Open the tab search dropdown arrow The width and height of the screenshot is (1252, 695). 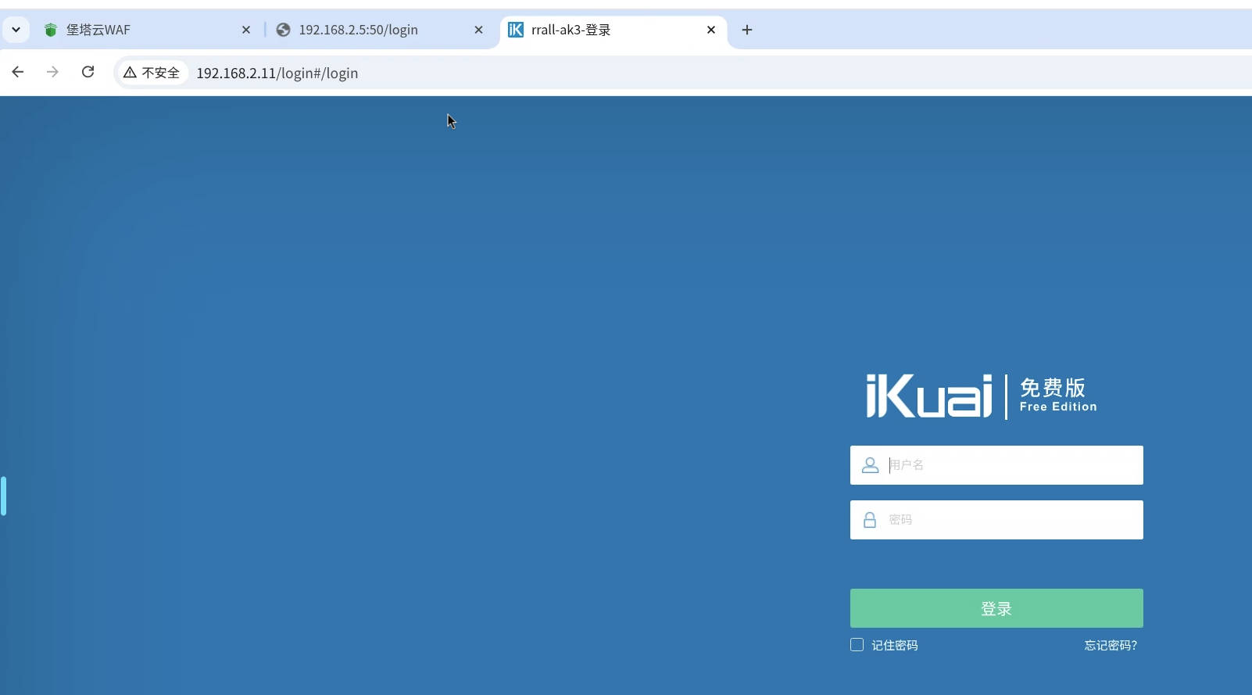(16, 30)
